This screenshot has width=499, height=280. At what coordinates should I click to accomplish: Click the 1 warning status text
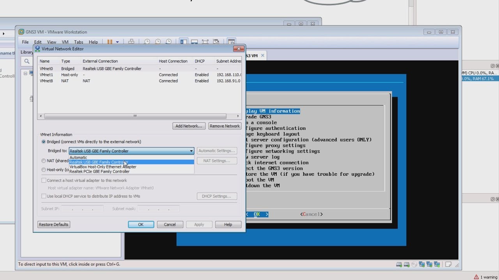(x=488, y=277)
